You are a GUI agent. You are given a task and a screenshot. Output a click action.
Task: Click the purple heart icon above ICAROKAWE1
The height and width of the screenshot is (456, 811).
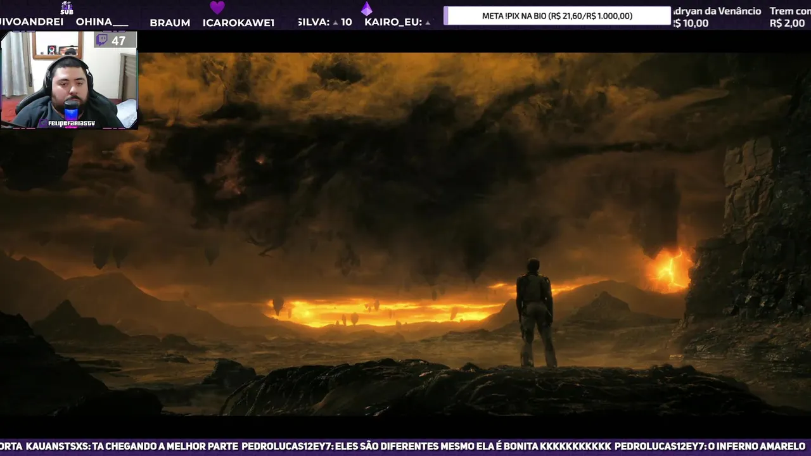217,8
